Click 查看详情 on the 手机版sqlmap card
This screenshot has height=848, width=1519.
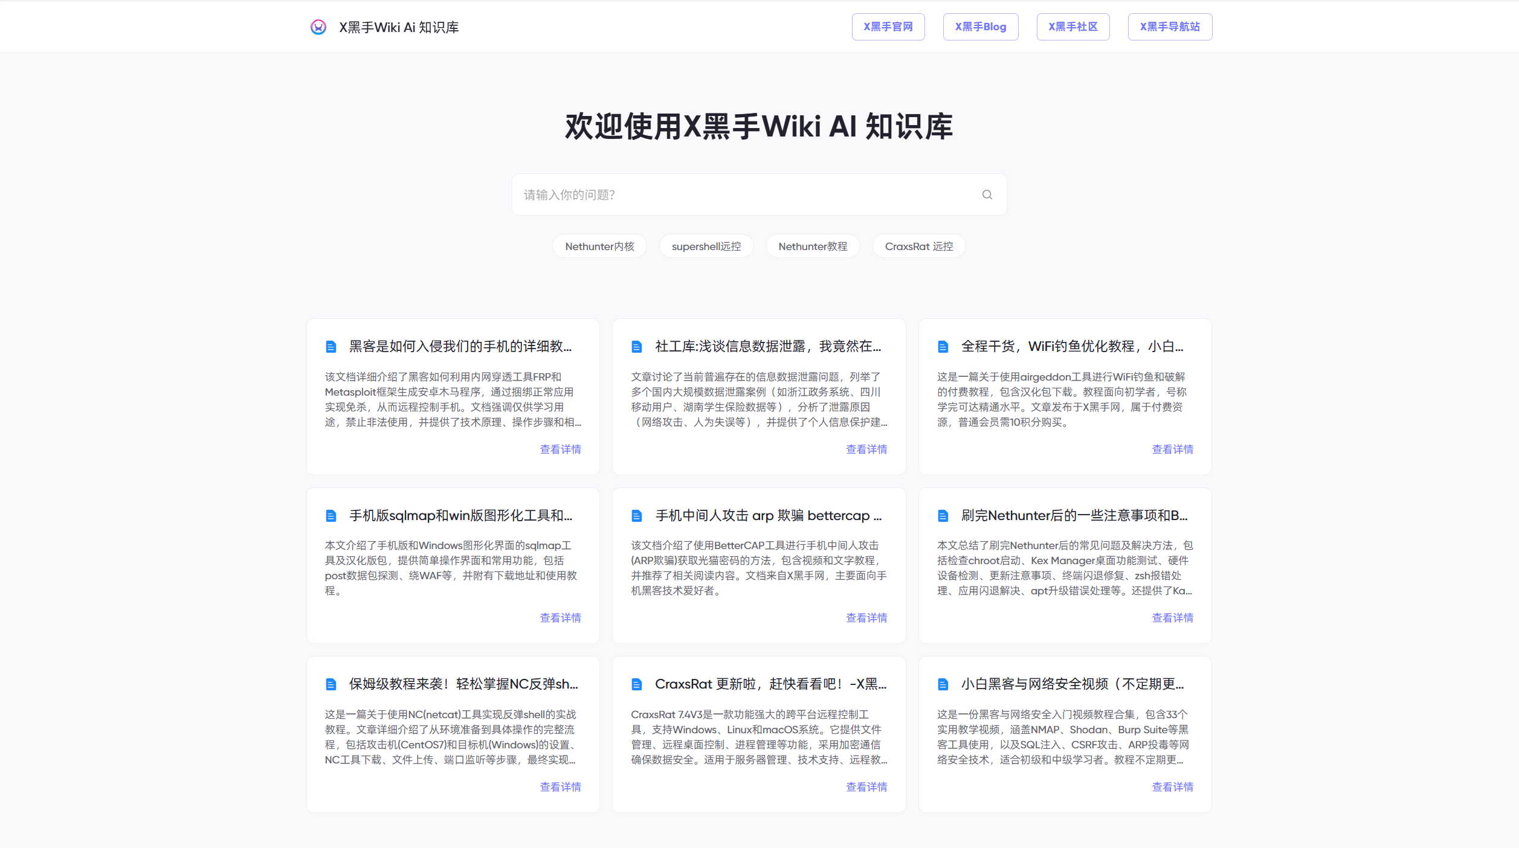click(x=561, y=618)
